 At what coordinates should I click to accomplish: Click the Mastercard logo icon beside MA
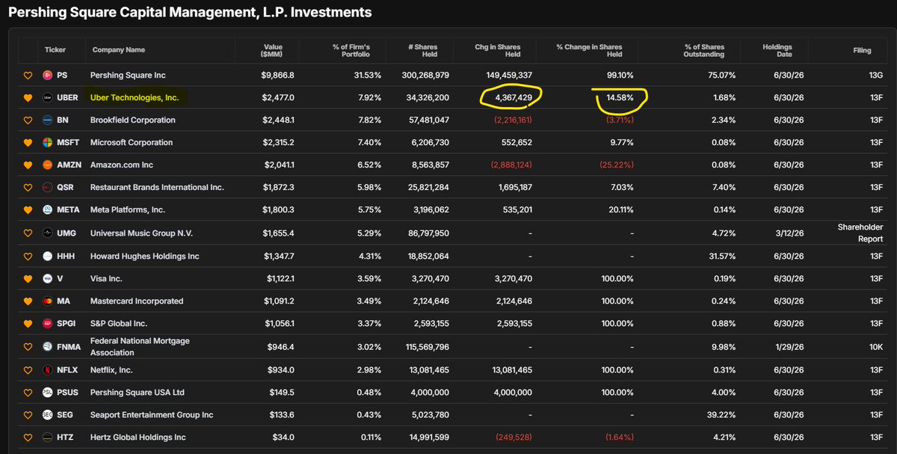coord(49,301)
